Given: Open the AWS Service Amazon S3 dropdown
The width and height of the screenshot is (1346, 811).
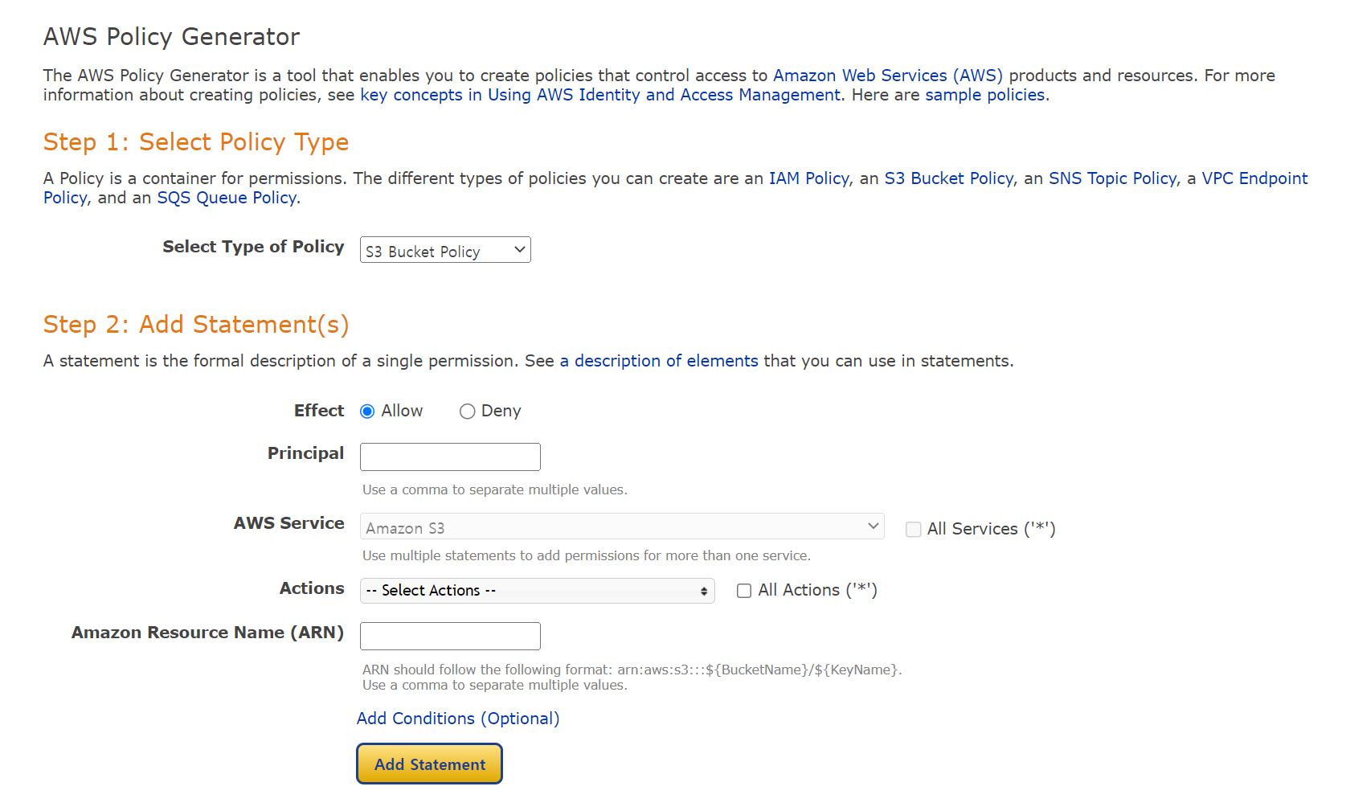Looking at the screenshot, I should click(622, 526).
